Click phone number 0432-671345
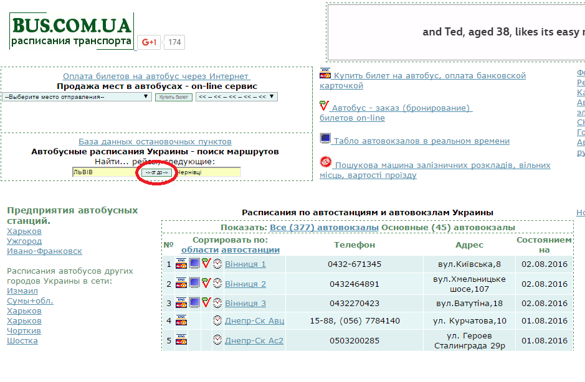 point(354,264)
